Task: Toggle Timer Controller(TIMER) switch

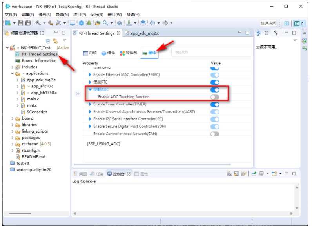Action: (215, 104)
